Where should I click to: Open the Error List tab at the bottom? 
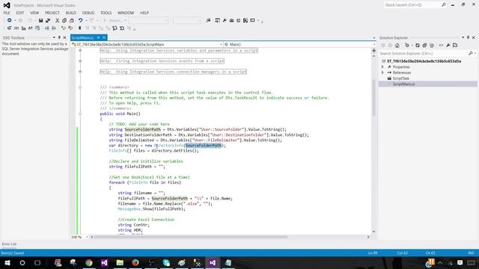(x=9, y=244)
